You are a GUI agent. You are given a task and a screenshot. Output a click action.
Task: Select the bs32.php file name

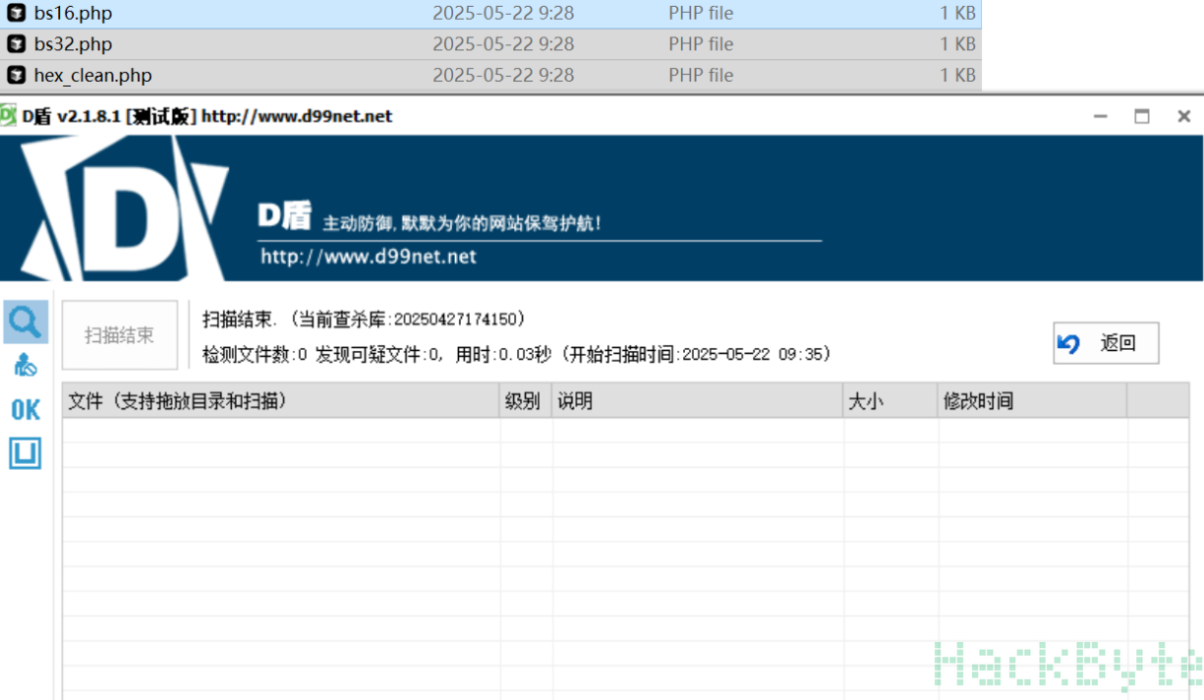[73, 44]
